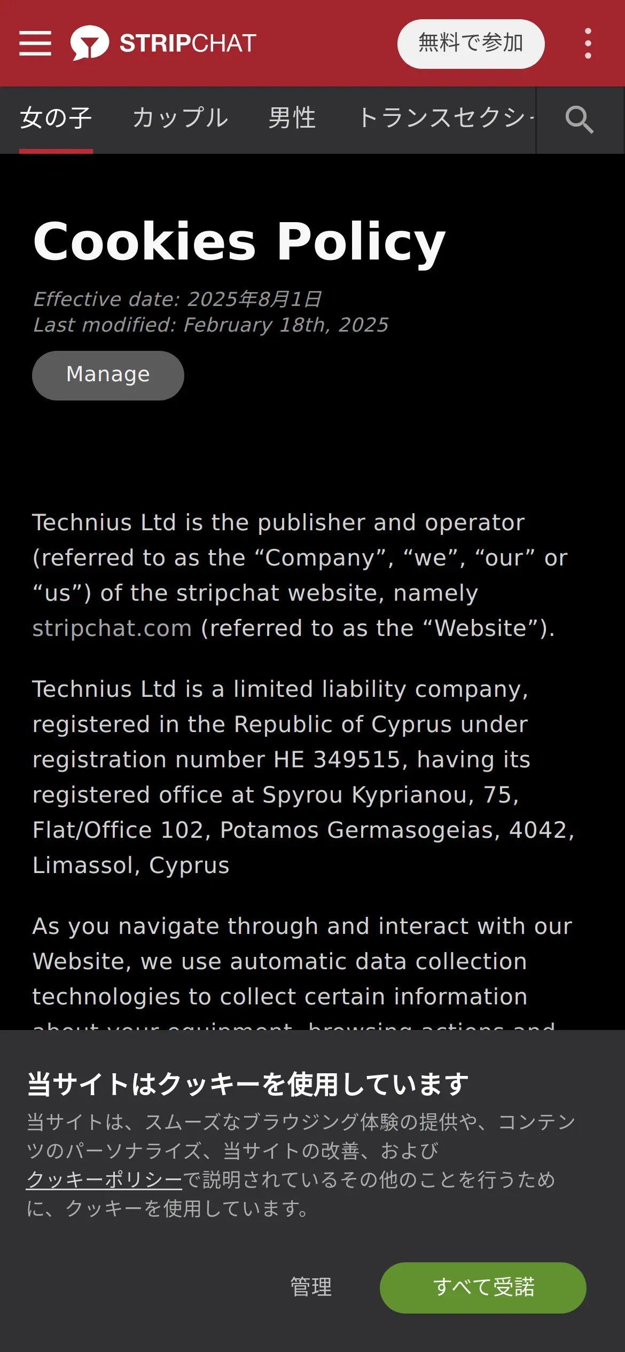Follow the stripchat.com link
Image resolution: width=625 pixels, height=1352 pixels.
112,628
